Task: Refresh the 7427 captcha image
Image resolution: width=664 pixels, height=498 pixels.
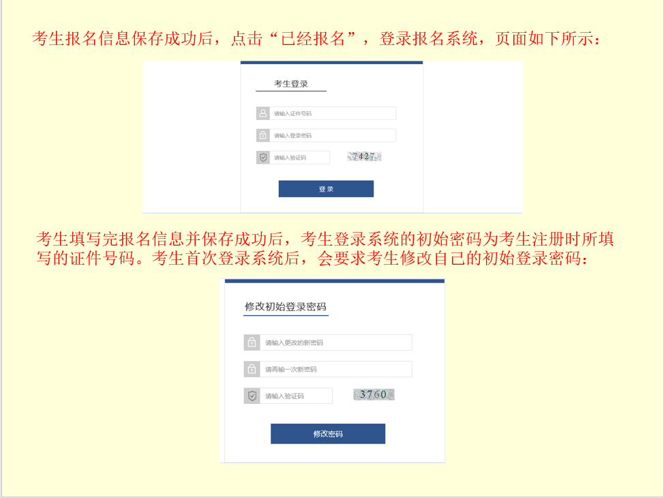Action: 364,156
